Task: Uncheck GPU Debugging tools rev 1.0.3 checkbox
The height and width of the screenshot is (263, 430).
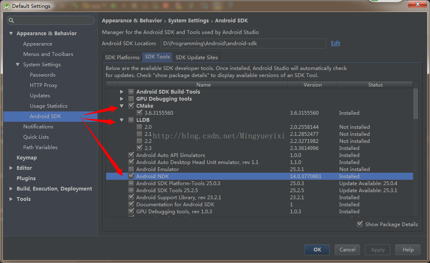Action: point(131,212)
